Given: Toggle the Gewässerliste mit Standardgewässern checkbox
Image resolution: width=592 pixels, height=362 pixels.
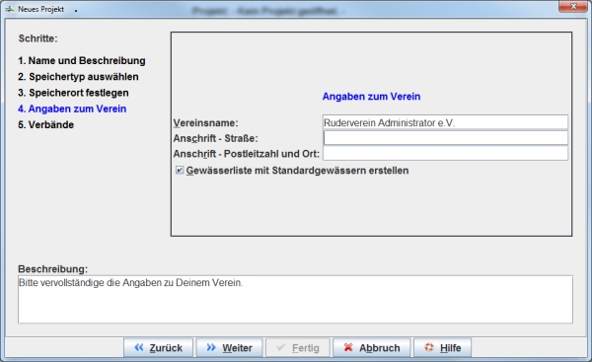Looking at the screenshot, I should 180,171.
